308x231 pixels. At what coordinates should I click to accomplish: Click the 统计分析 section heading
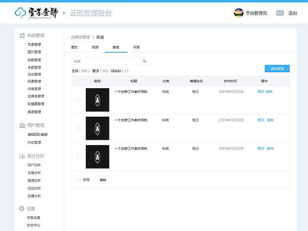coord(36,156)
